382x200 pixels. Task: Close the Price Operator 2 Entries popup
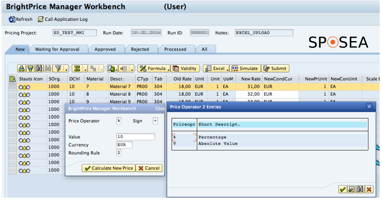pyautogui.click(x=369, y=107)
